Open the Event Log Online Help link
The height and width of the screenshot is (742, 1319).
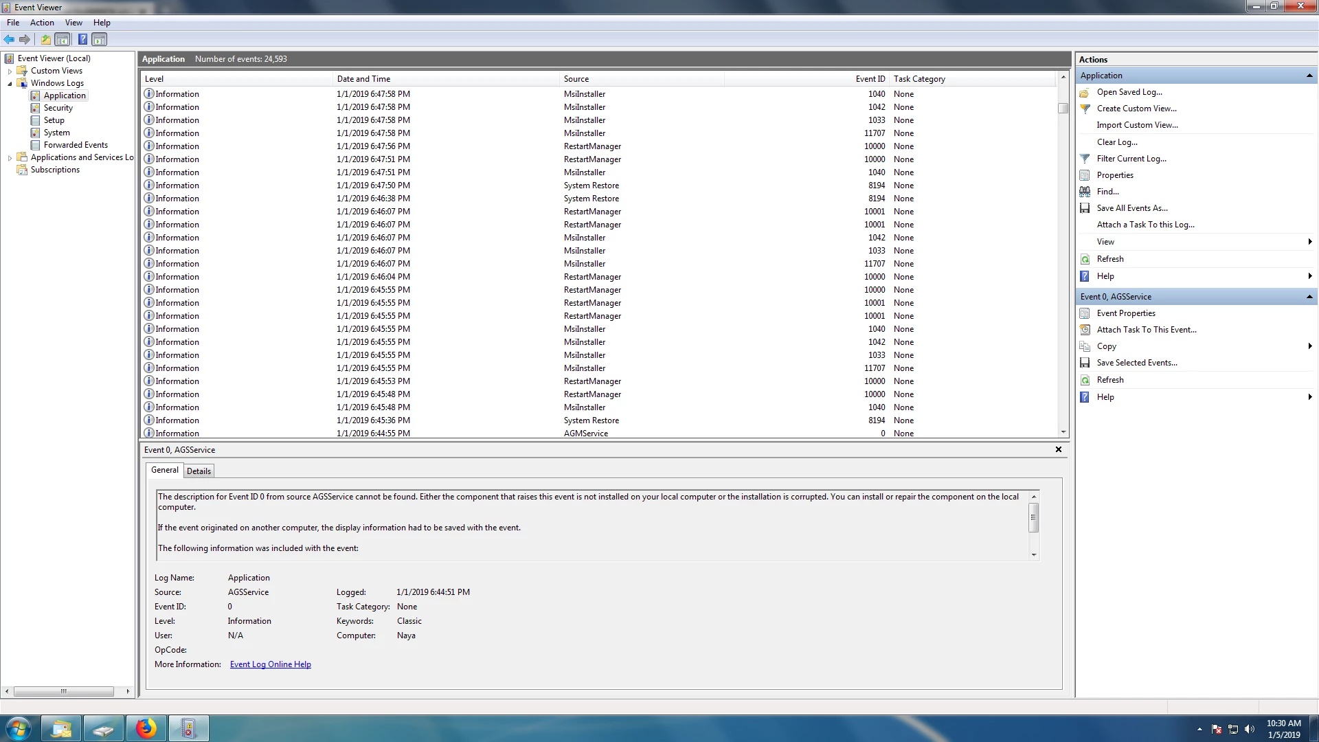click(270, 664)
